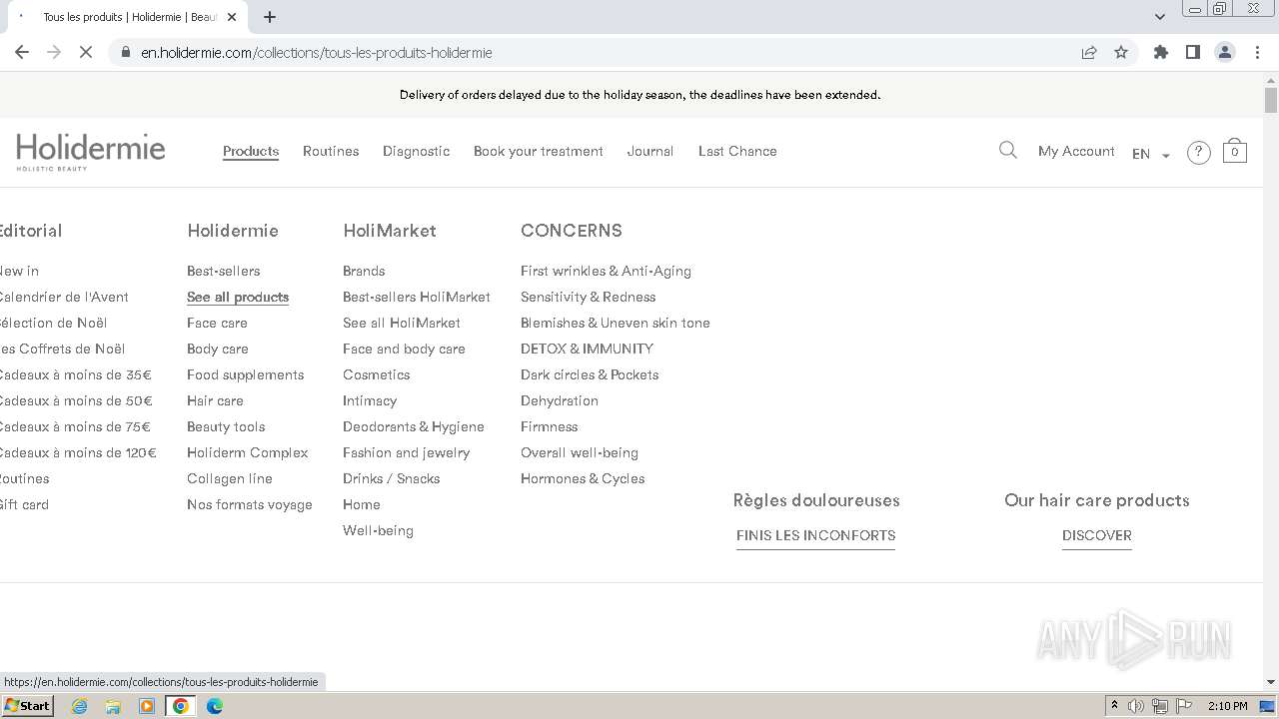Screen dimensions: 1279x719
Task: Open the help question mark icon
Action: coord(1198,153)
